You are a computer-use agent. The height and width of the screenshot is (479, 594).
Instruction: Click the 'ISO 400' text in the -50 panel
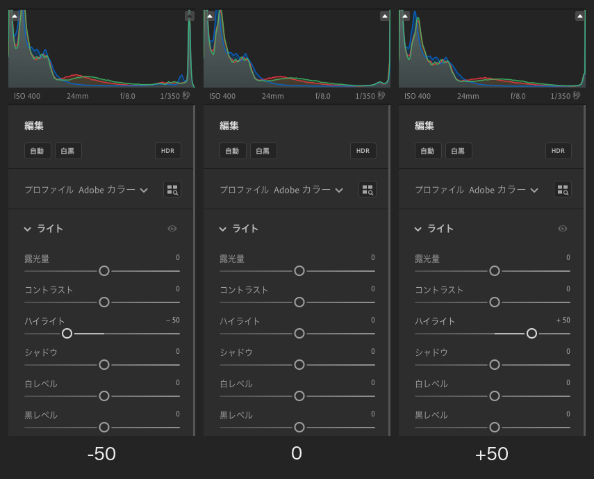27,96
